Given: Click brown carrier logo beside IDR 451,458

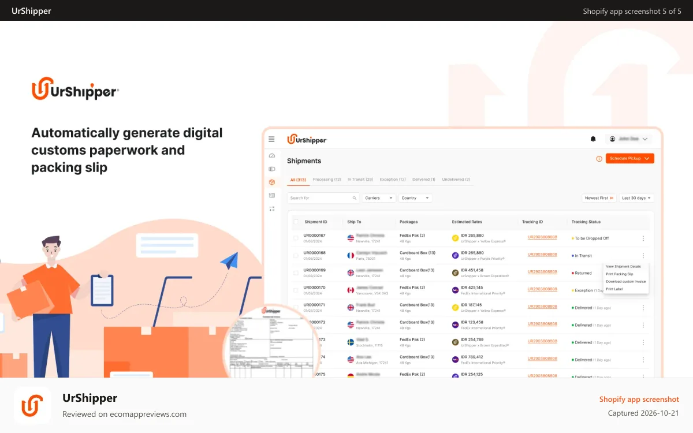Looking at the screenshot, I should click(x=455, y=273).
